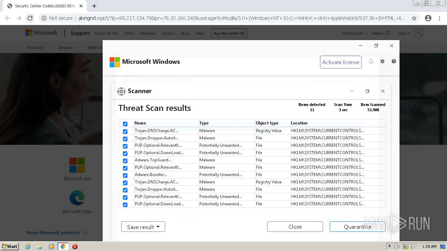447x251 pixels.
Task: Click the help question mark icon
Action: point(394,61)
